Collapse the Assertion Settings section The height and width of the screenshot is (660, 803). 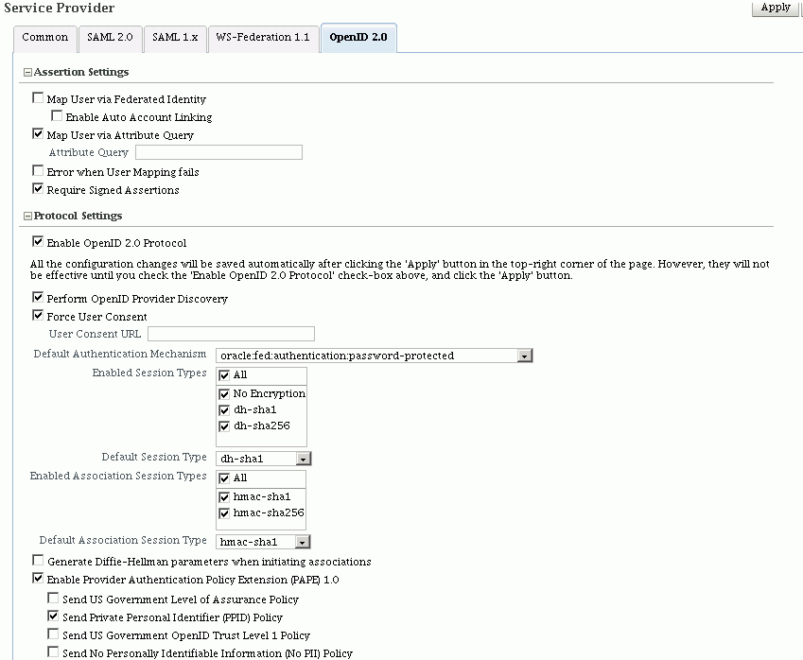point(29,72)
